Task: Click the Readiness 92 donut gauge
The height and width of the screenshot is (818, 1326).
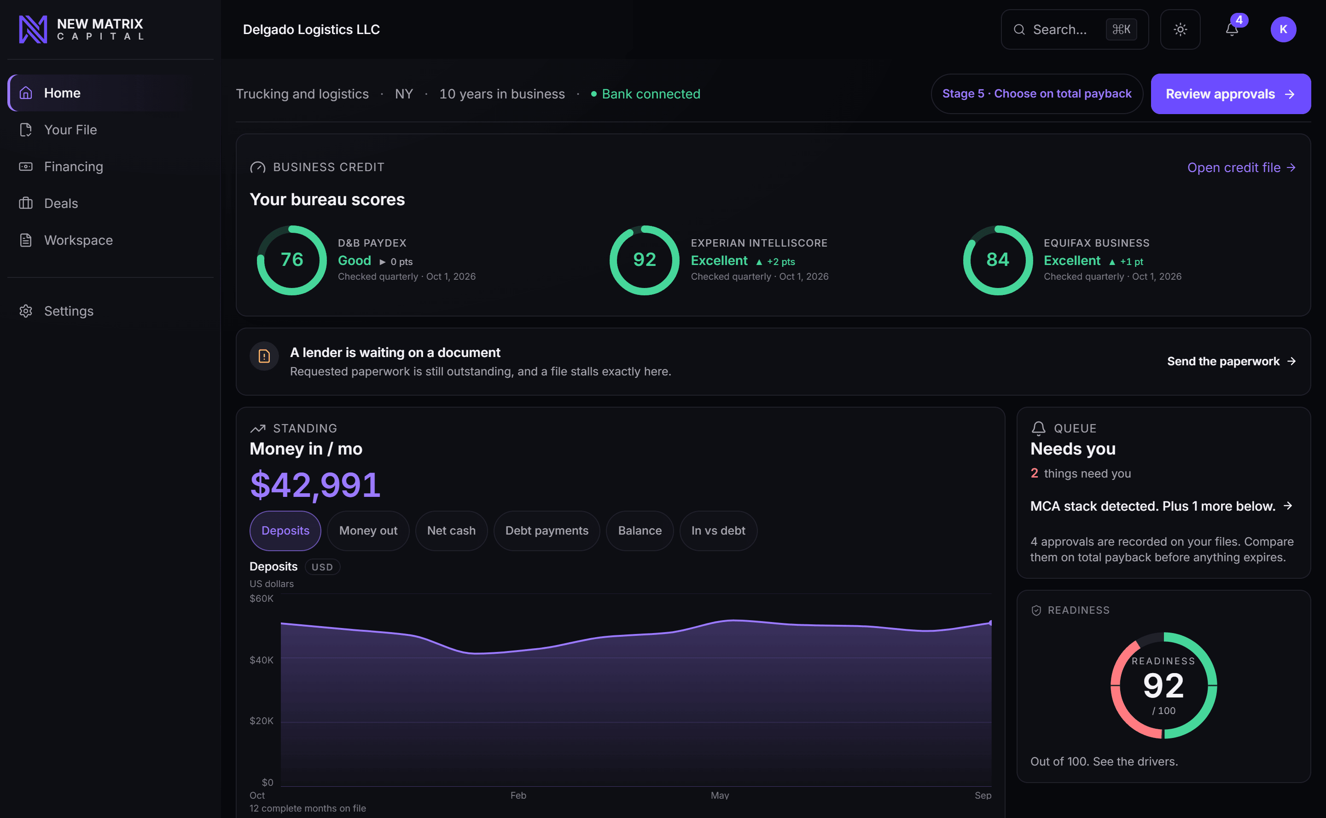Action: (1163, 686)
